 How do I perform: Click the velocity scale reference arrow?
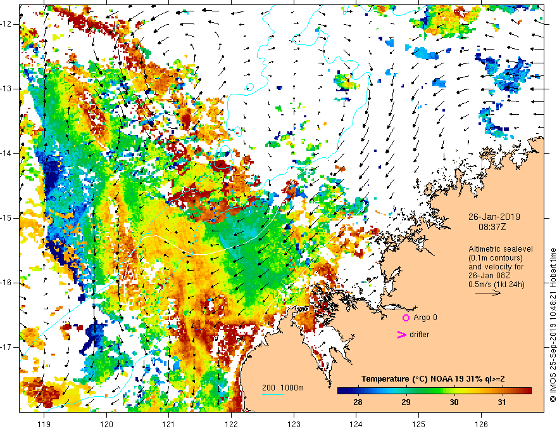coord(488,293)
